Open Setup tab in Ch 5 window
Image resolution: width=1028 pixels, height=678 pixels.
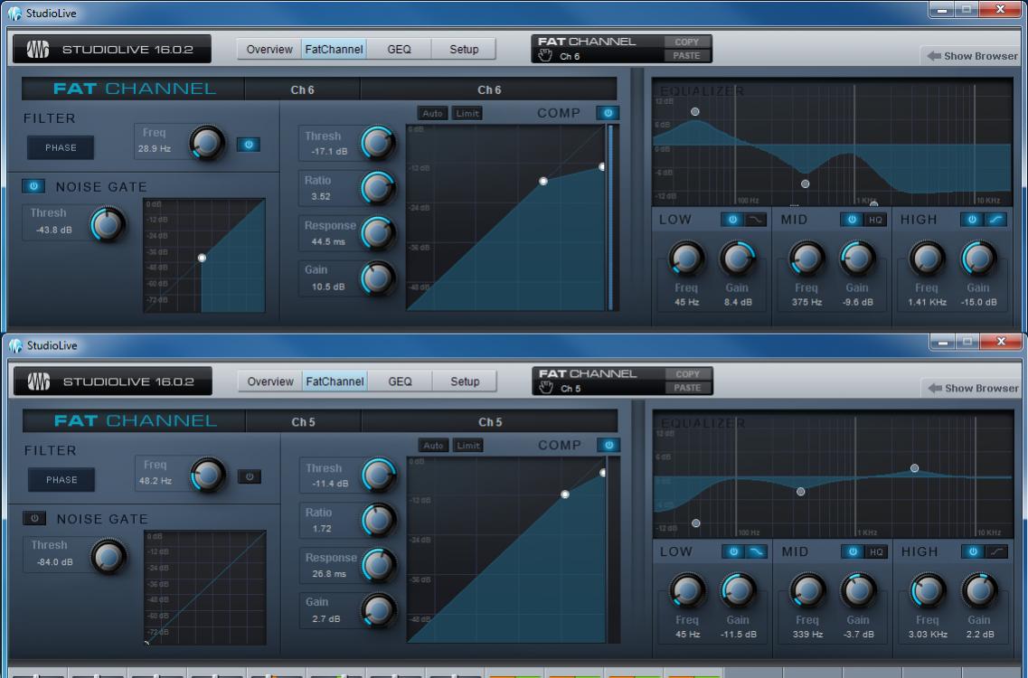464,381
